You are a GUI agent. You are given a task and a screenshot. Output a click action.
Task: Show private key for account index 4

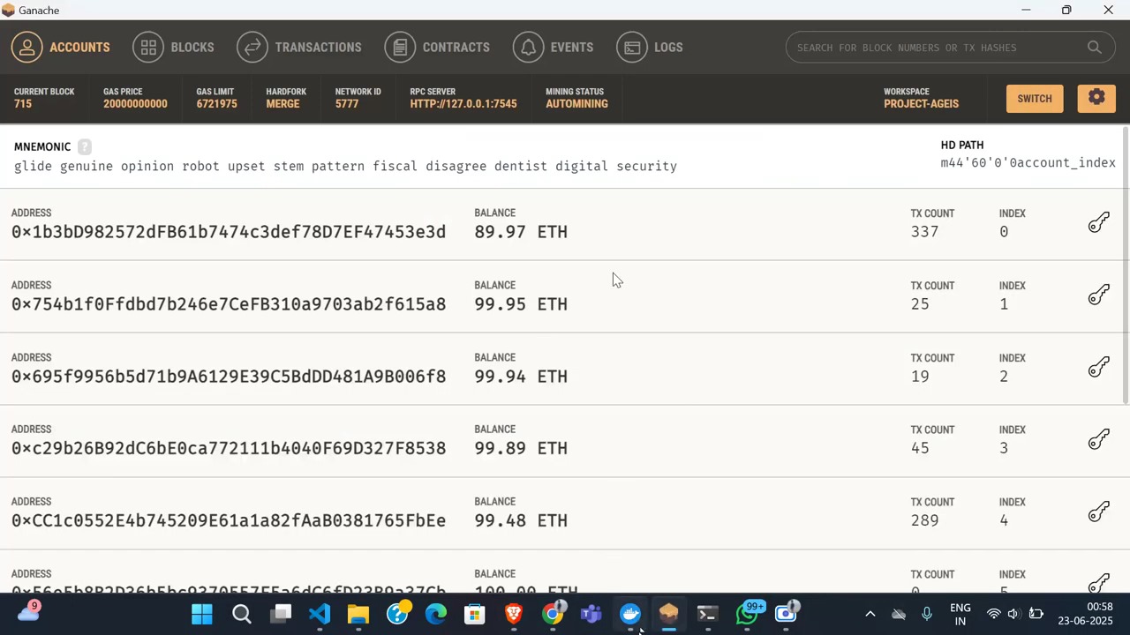(x=1098, y=512)
